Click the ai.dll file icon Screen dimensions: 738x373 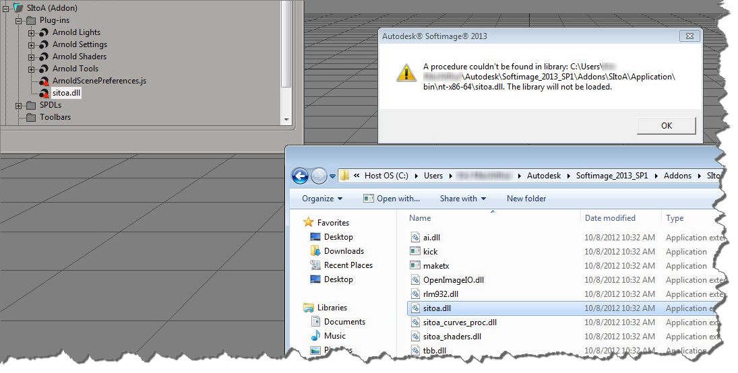[415, 238]
